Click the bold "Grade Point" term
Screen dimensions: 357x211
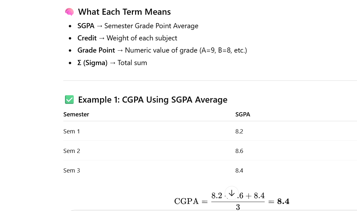(96, 50)
